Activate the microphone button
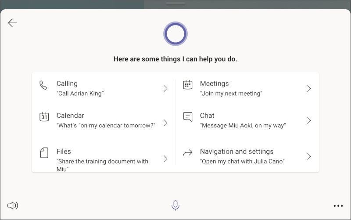Screen dimensions: 351x220 pyautogui.click(x=175, y=205)
